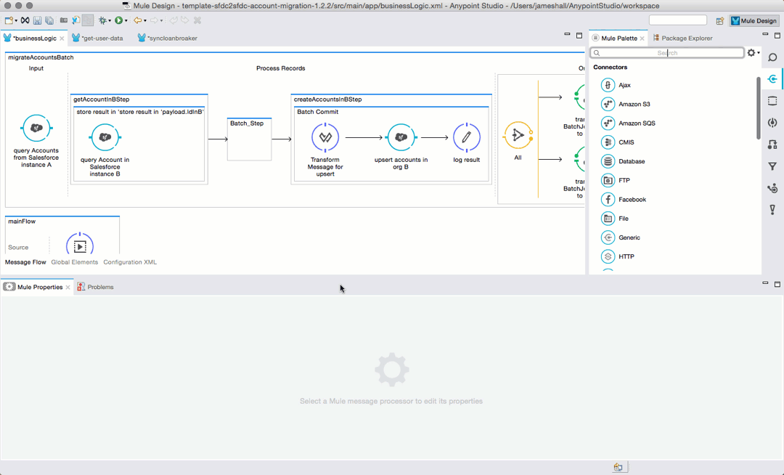Screen dimensions: 784x475
Task: Click the Debug bug icon
Action: [x=102, y=20]
